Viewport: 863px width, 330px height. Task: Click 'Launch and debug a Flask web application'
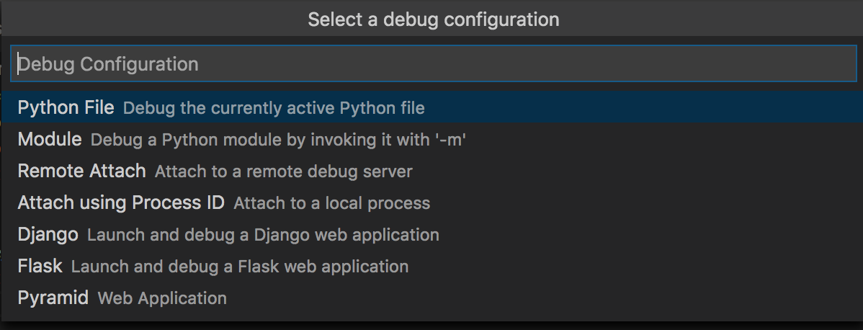coord(239,267)
